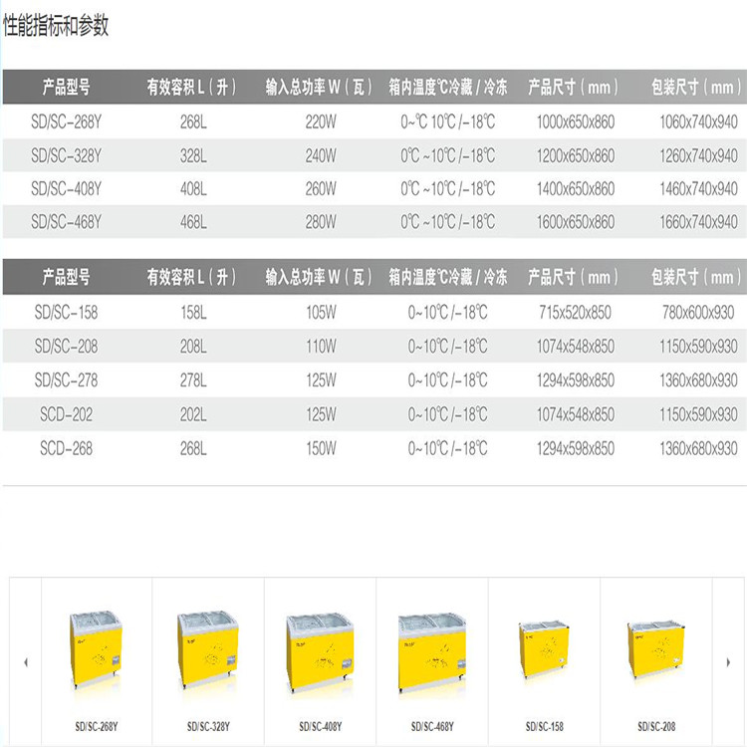747x747 pixels.
Task: Click 包装尺寸 header in second table
Action: coord(696,277)
